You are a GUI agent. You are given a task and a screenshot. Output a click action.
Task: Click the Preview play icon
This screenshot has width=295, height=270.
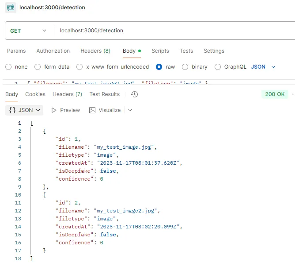coord(54,110)
